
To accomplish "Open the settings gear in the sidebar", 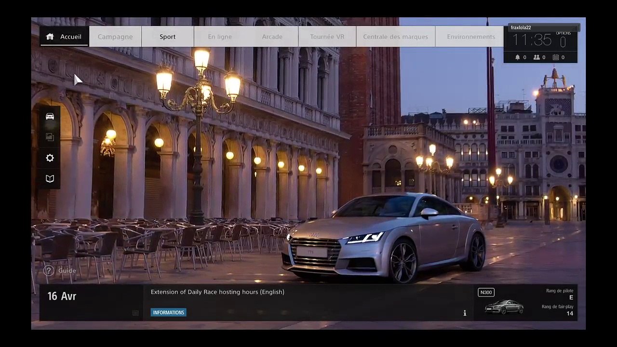I will pyautogui.click(x=50, y=158).
